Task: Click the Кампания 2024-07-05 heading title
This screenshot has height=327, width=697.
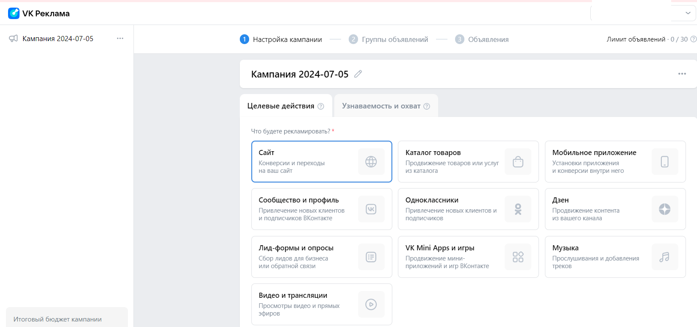Action: click(300, 74)
